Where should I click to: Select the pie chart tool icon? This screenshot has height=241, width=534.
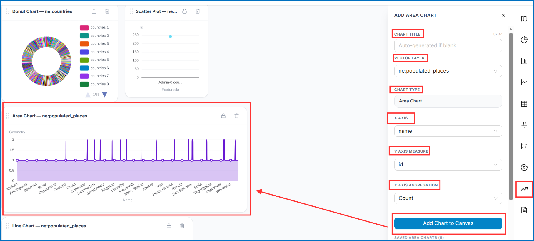(524, 40)
